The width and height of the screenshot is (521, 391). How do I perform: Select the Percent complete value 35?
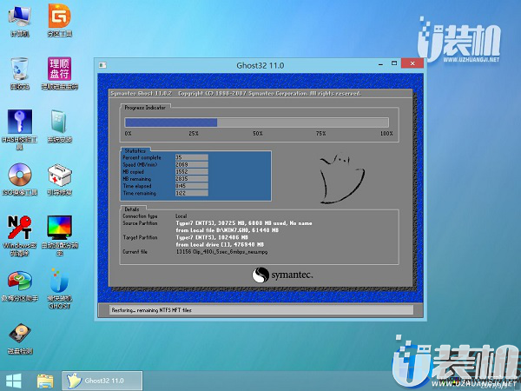[x=191, y=157]
